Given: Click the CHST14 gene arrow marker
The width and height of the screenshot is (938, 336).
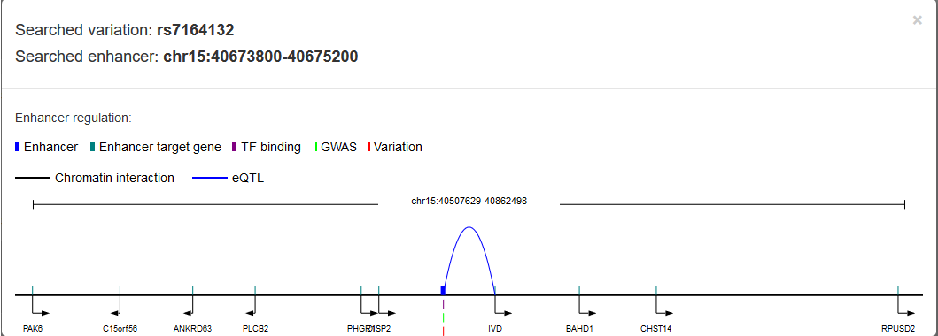Looking at the screenshot, I should click(664, 306).
